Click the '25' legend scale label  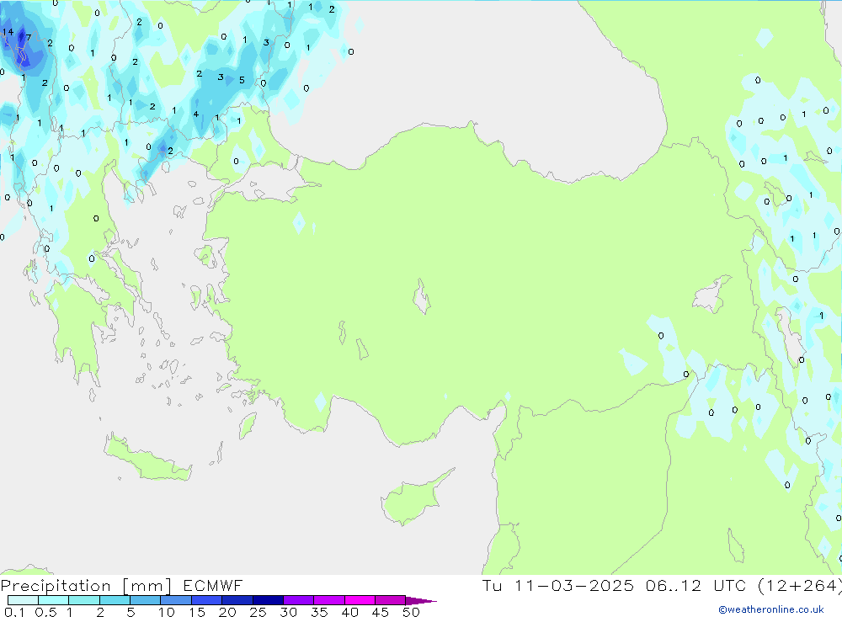click(258, 612)
